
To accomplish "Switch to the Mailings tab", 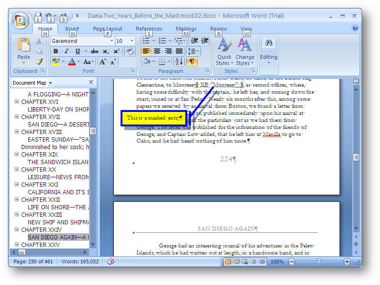I will tap(186, 29).
